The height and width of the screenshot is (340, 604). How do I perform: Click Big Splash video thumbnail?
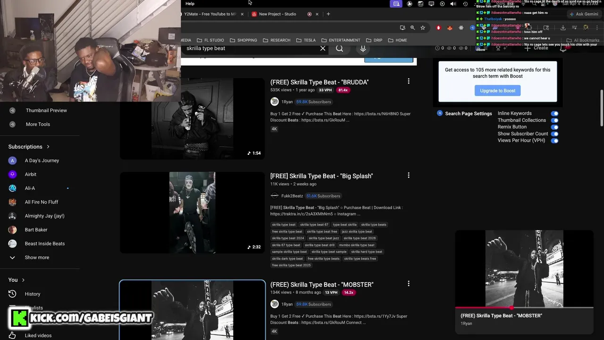pos(192,212)
